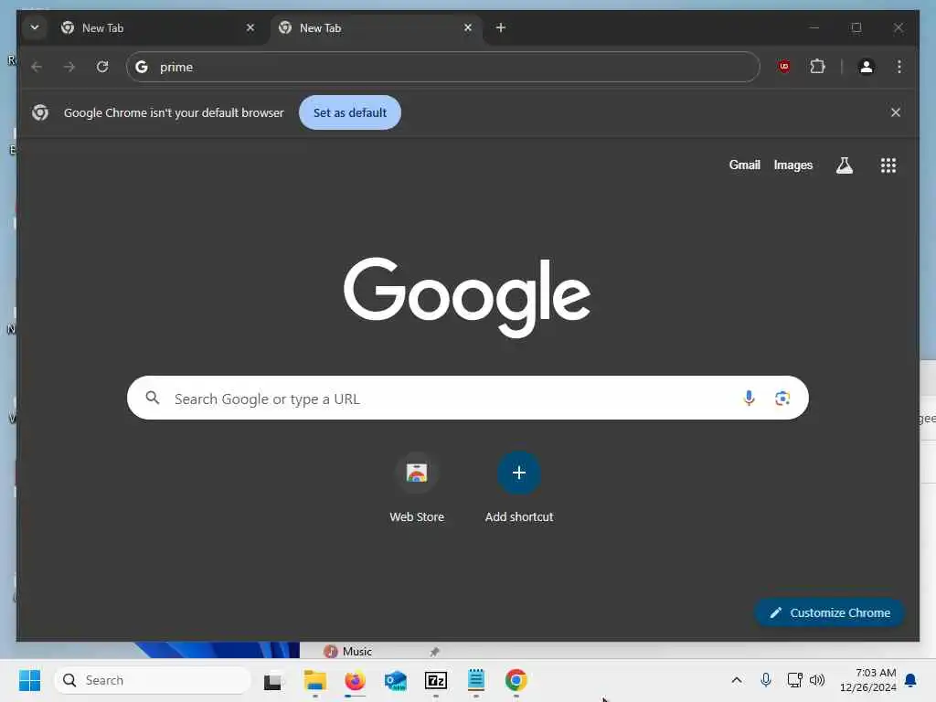Open the Google apps grid
The image size is (936, 702).
[888, 165]
